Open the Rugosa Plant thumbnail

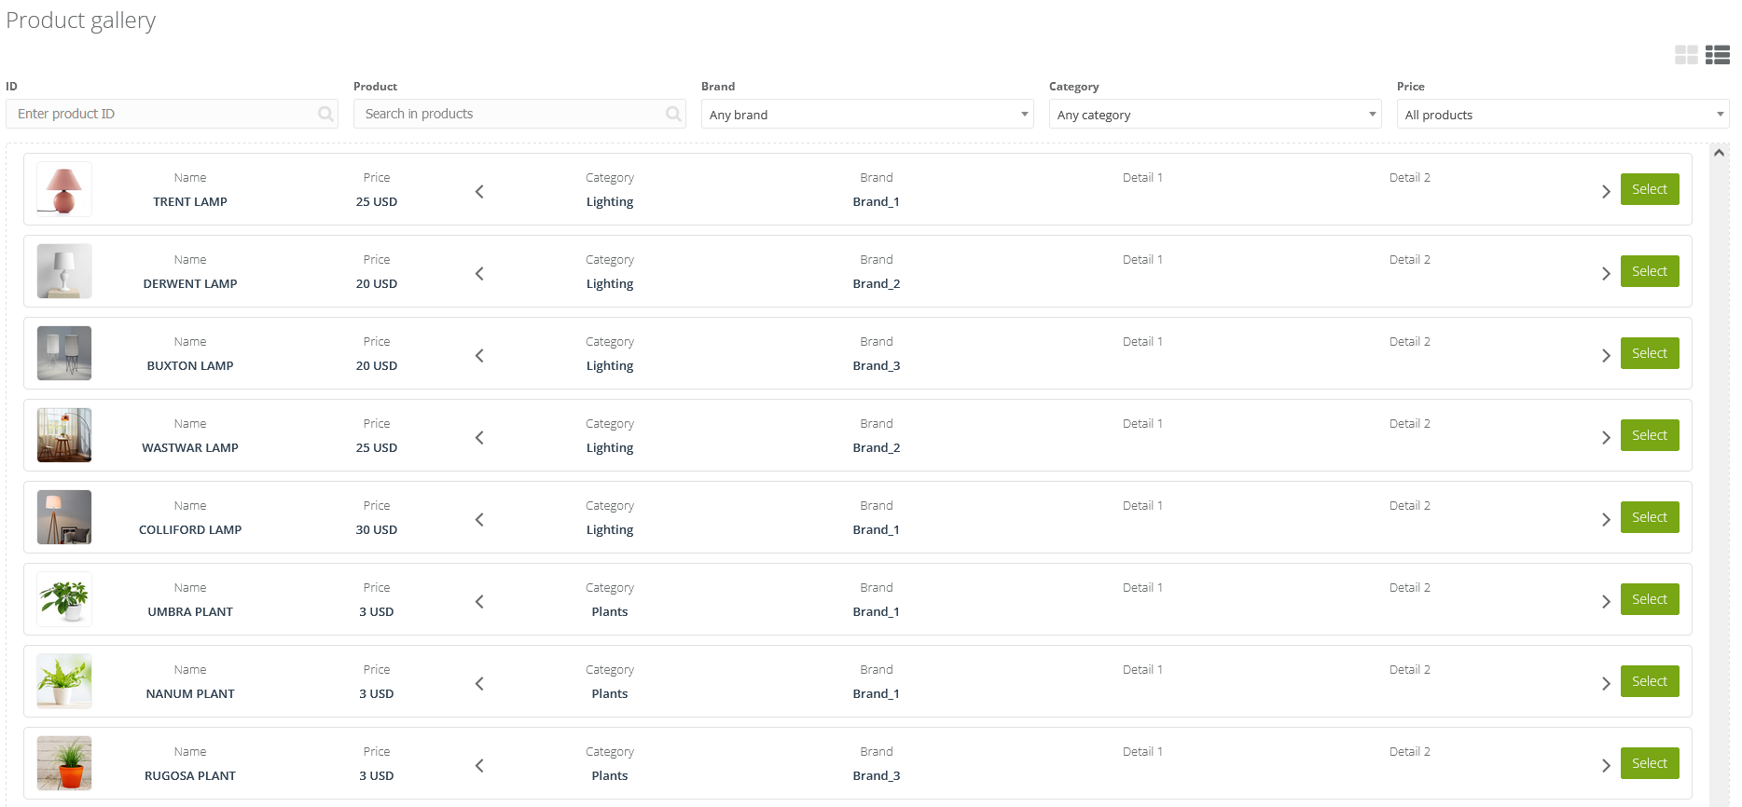click(x=64, y=763)
